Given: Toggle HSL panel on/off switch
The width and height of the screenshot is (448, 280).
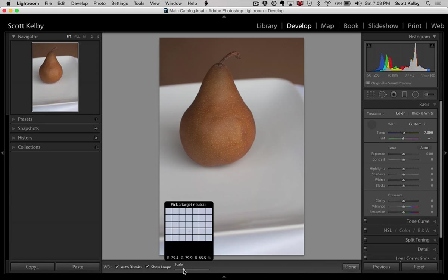Looking at the screenshot, I should tap(365, 230).
